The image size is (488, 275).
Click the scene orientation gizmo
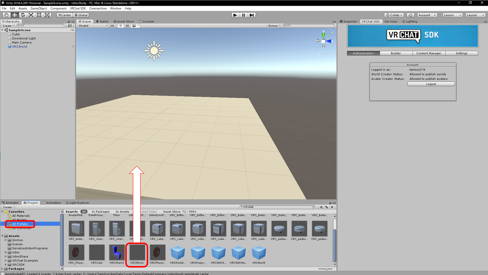pos(323,41)
